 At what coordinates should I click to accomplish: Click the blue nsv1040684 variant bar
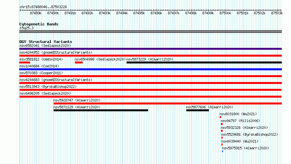tap(150, 69)
